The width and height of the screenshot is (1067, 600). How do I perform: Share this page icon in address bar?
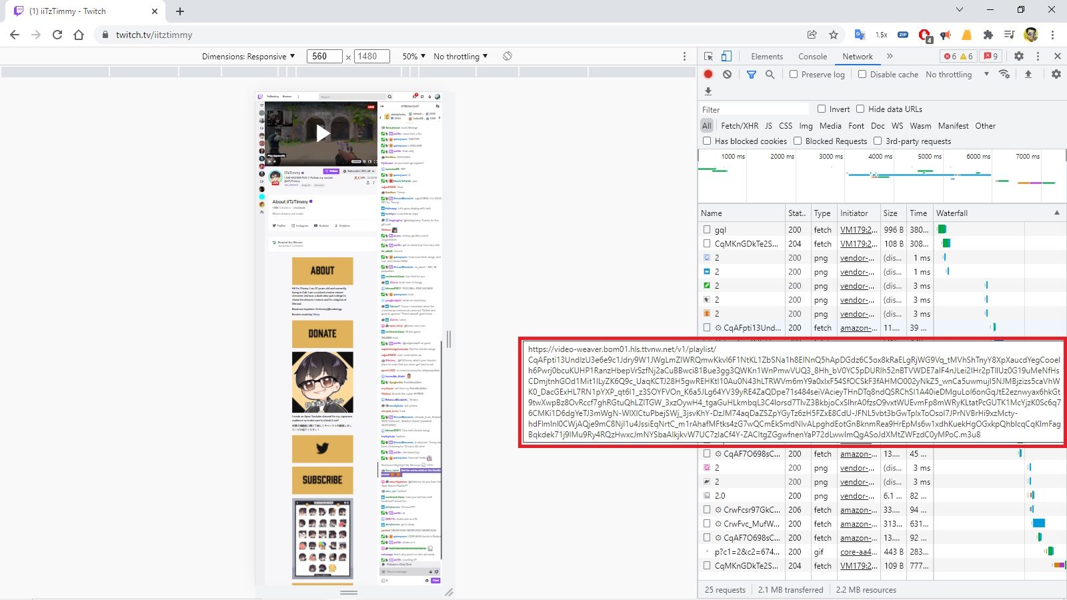[x=812, y=35]
